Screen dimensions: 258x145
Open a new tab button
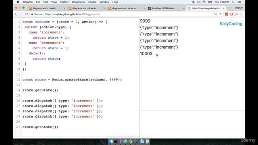point(230,8)
